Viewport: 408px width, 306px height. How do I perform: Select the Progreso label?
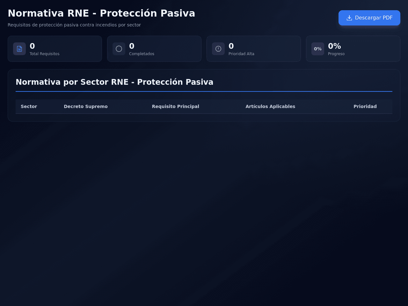[x=336, y=54]
